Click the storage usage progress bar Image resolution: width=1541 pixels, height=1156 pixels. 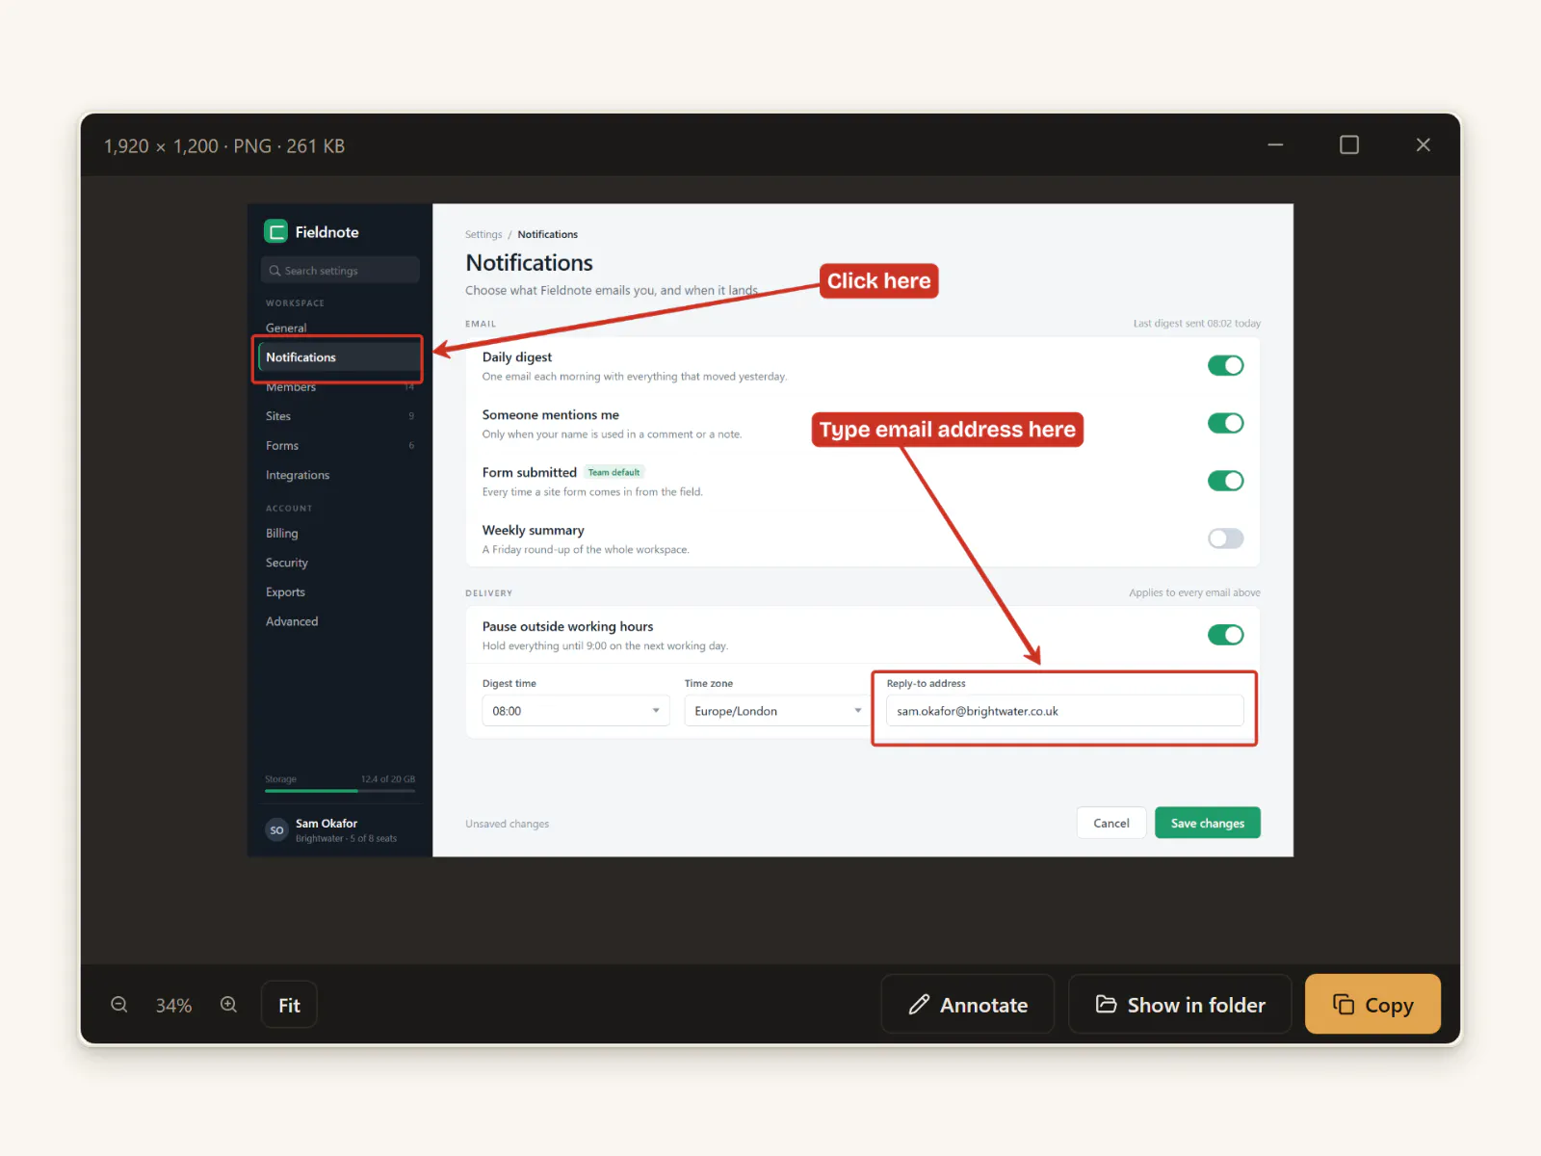(340, 791)
